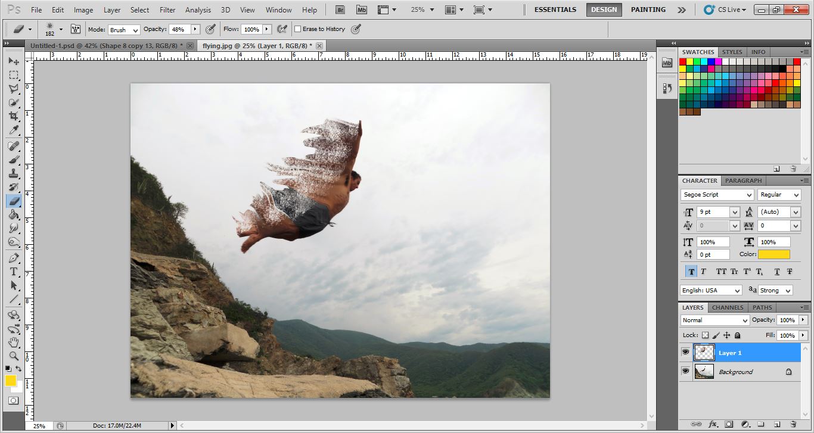Click the Add layer style fx icon
This screenshot has height=433, width=814.
pos(713,425)
